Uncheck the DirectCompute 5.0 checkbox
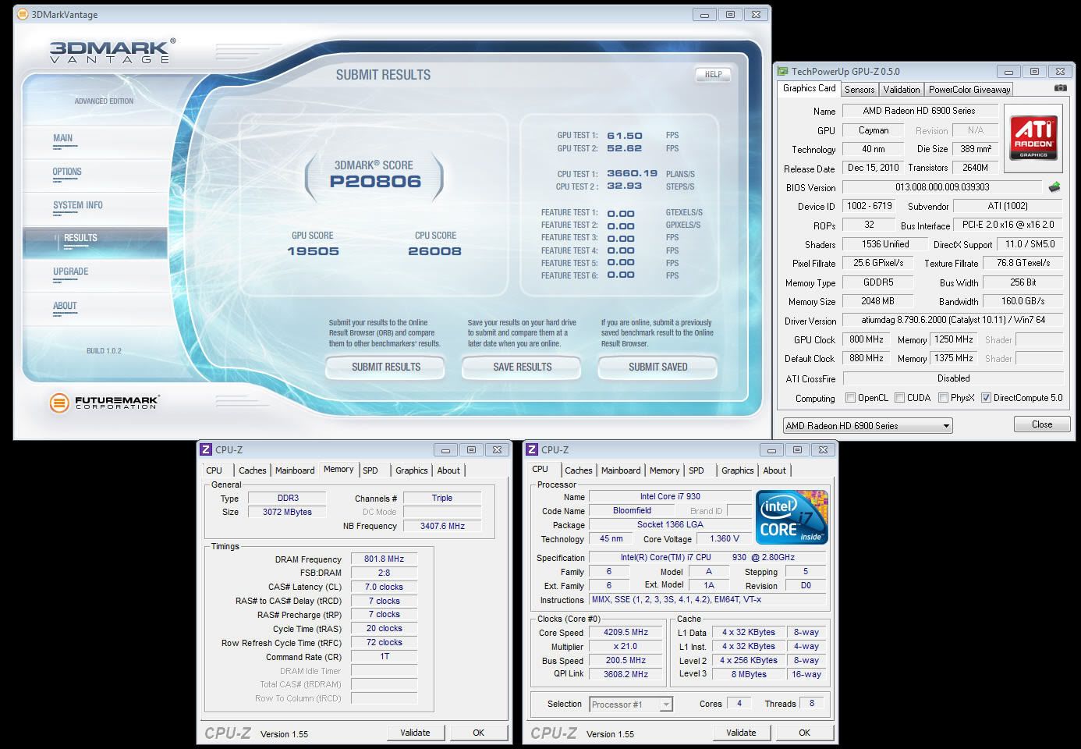This screenshot has width=1081, height=749. (x=986, y=398)
